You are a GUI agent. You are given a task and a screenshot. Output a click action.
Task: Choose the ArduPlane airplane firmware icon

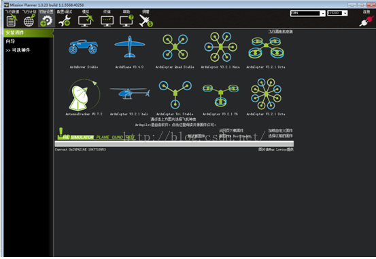tap(129, 47)
